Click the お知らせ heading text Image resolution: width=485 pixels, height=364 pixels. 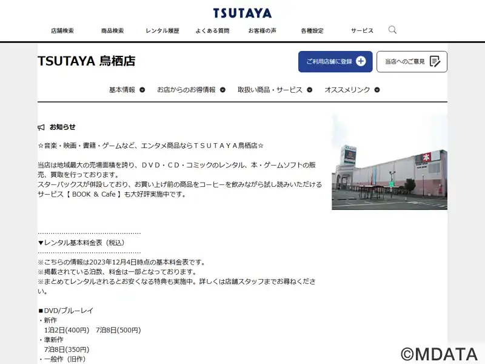62,127
